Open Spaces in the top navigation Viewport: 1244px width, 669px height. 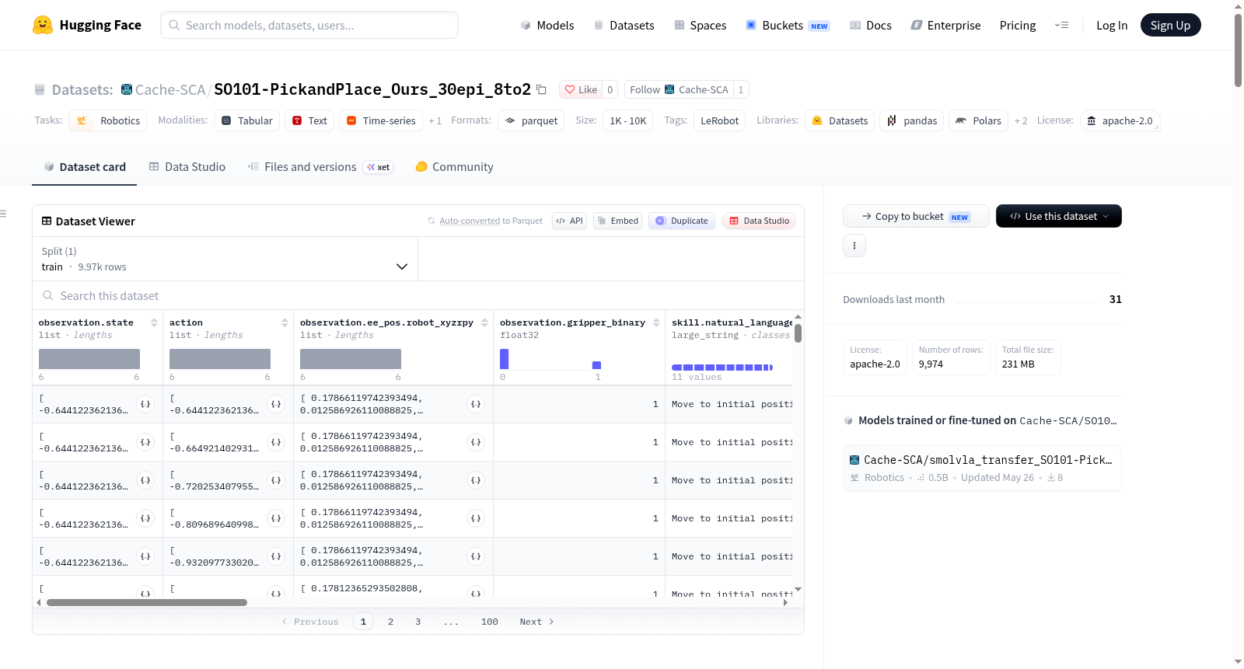[x=701, y=25]
